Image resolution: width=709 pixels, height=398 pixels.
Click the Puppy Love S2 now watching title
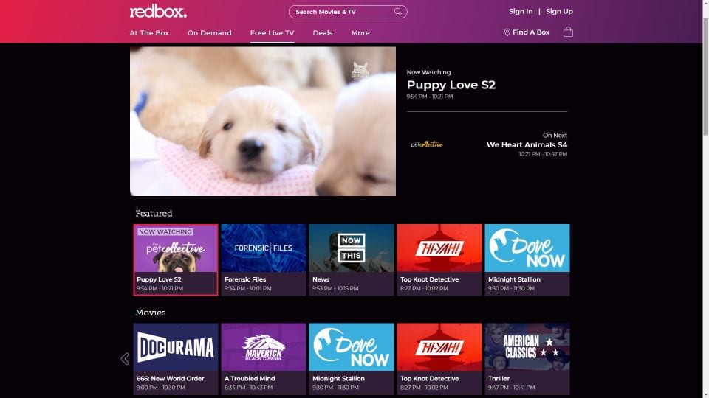pos(451,85)
